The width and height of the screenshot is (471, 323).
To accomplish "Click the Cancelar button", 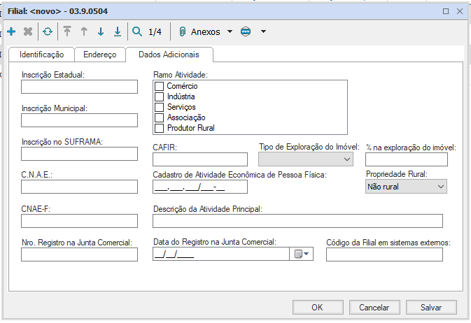I will [x=374, y=307].
